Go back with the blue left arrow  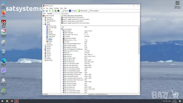pos(44,11)
